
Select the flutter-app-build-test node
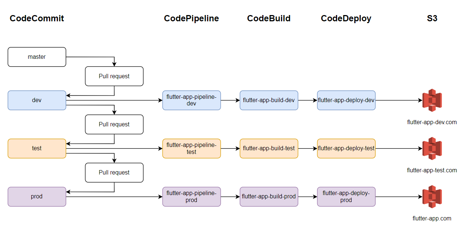269,148
